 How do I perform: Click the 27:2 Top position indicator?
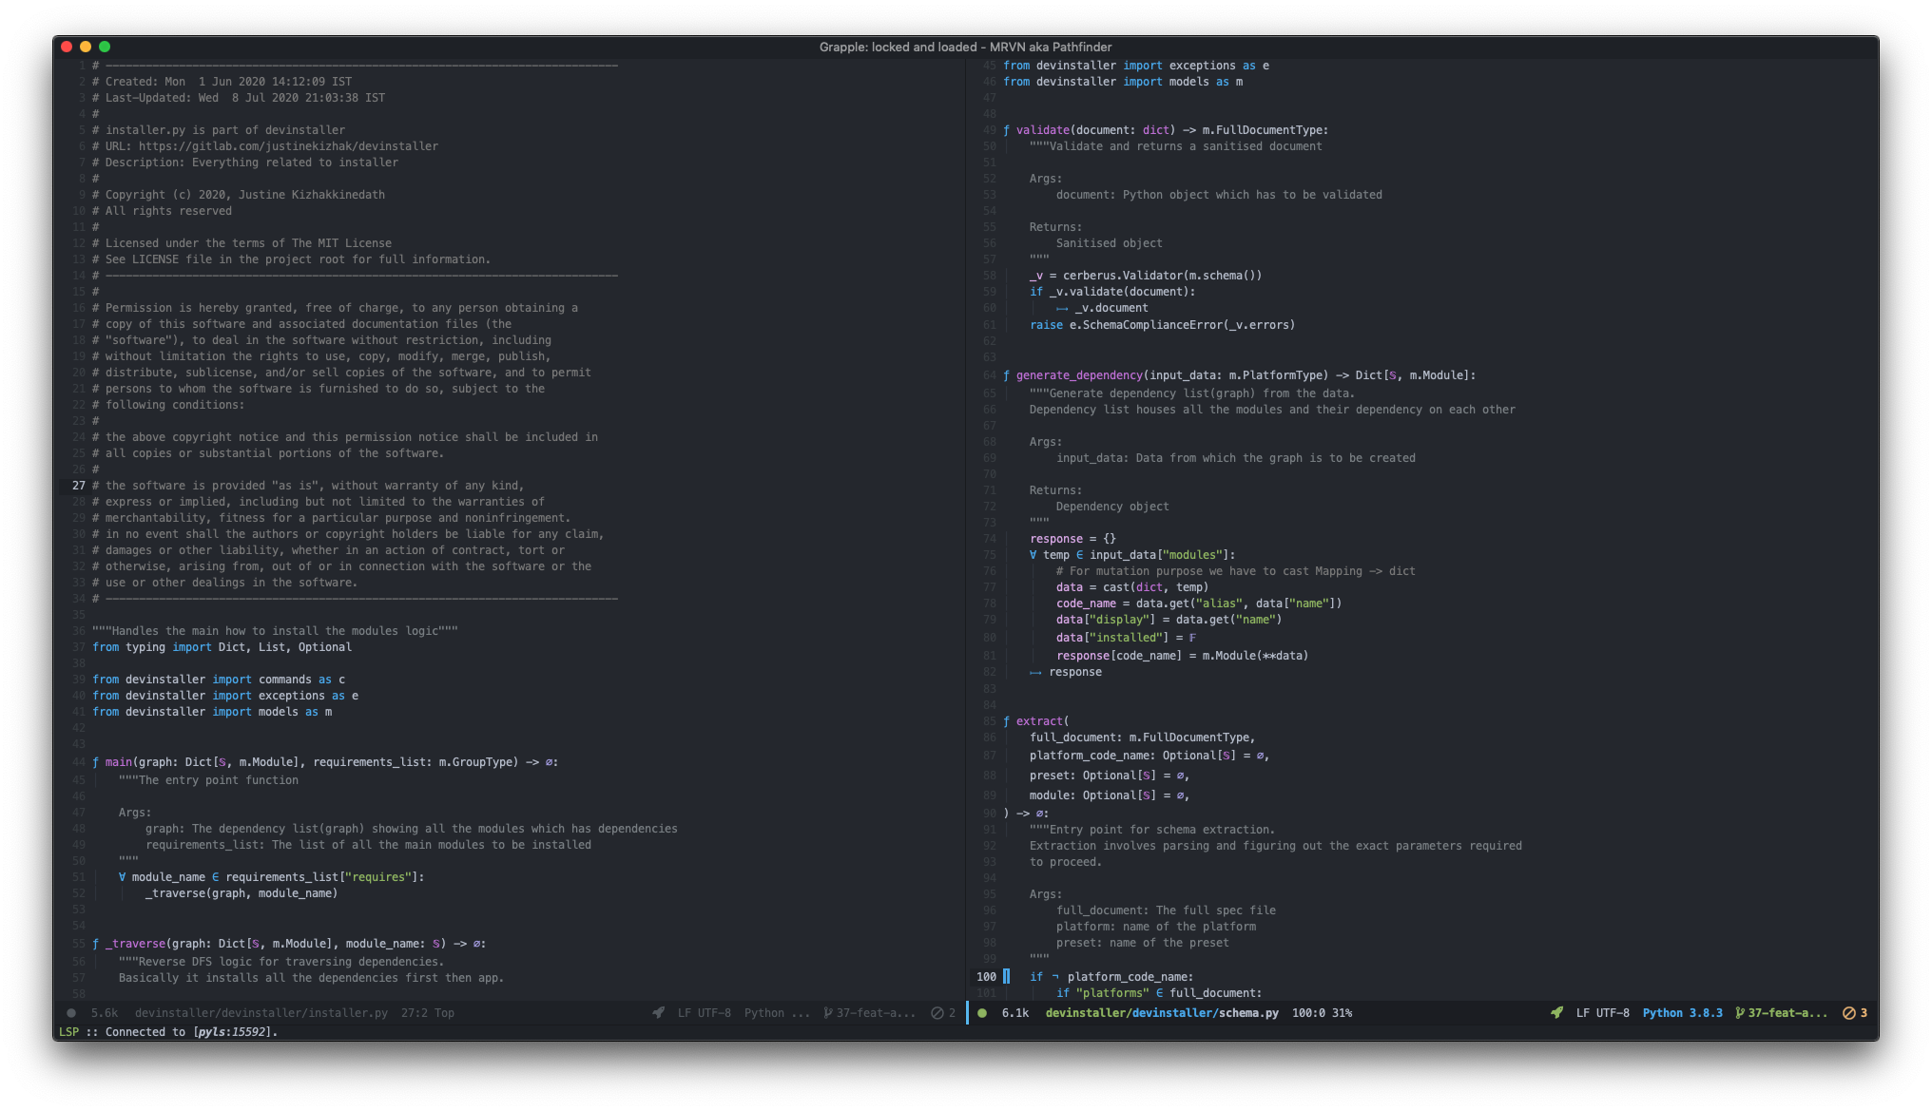(427, 1013)
